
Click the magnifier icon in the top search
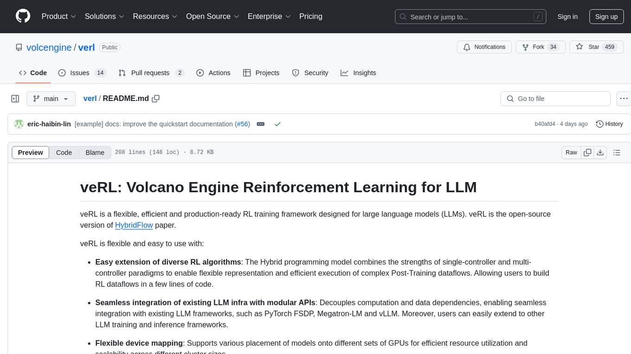coord(404,17)
